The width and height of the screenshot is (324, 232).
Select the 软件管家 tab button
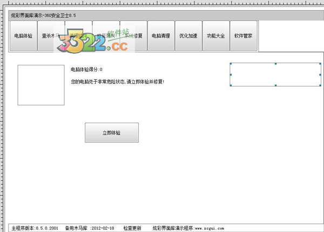pos(244,36)
